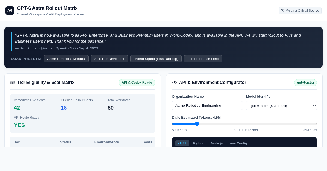Click the Status column header
The height and width of the screenshot is (171, 327).
[66, 142]
